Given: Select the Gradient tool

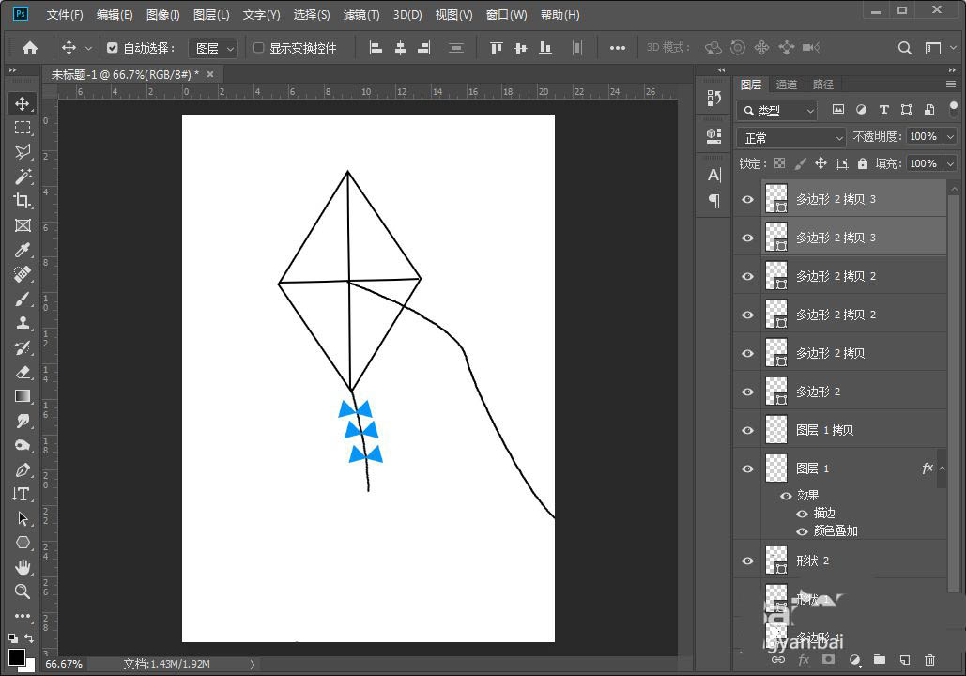Looking at the screenshot, I should (23, 396).
